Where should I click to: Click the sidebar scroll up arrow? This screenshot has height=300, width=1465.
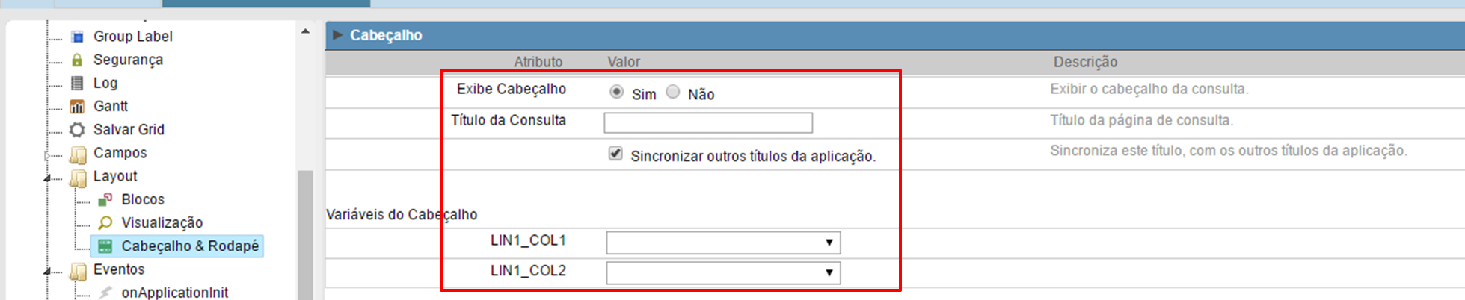coord(305,31)
